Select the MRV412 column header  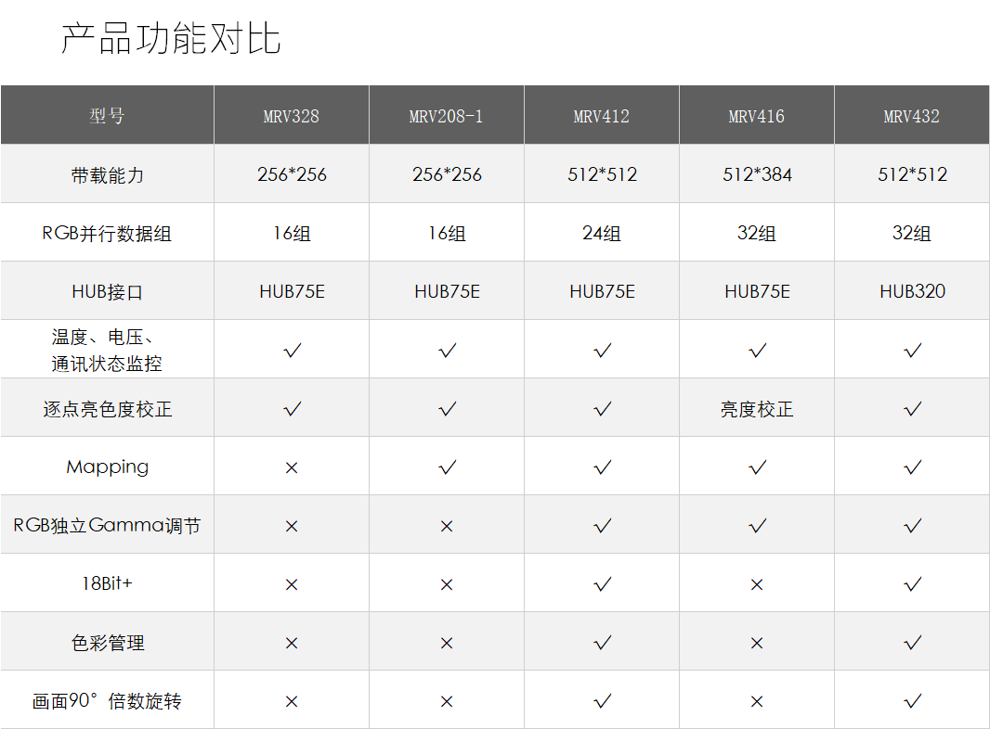click(602, 116)
